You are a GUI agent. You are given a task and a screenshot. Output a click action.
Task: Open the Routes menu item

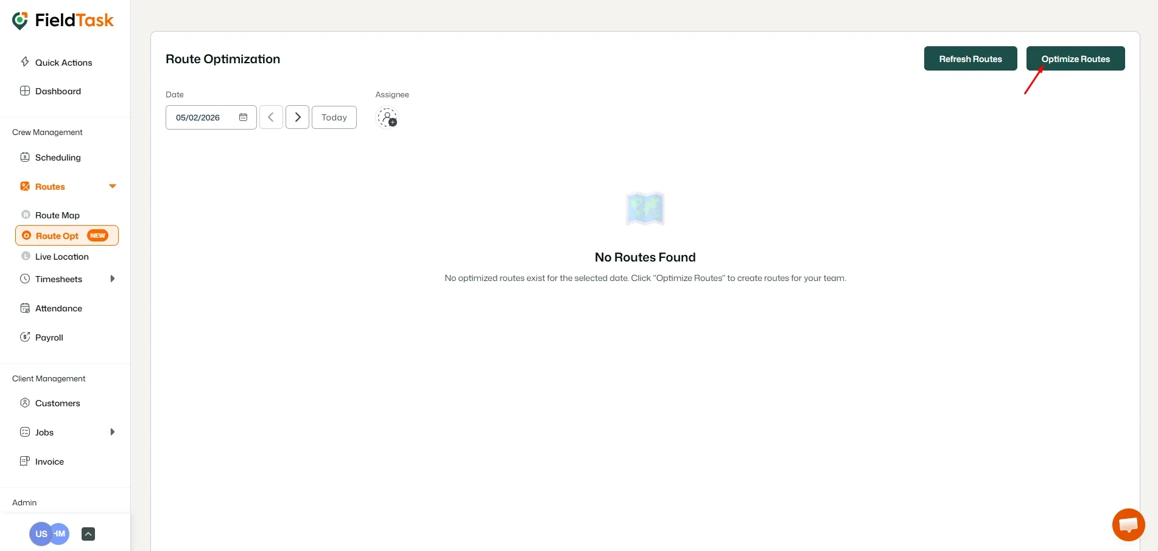point(50,186)
